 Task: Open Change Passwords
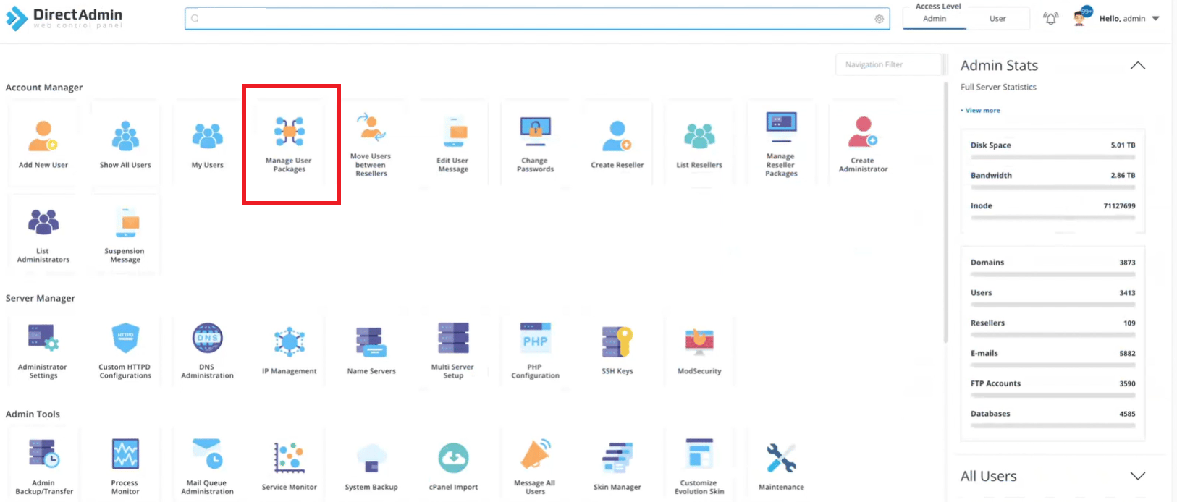[x=535, y=143]
